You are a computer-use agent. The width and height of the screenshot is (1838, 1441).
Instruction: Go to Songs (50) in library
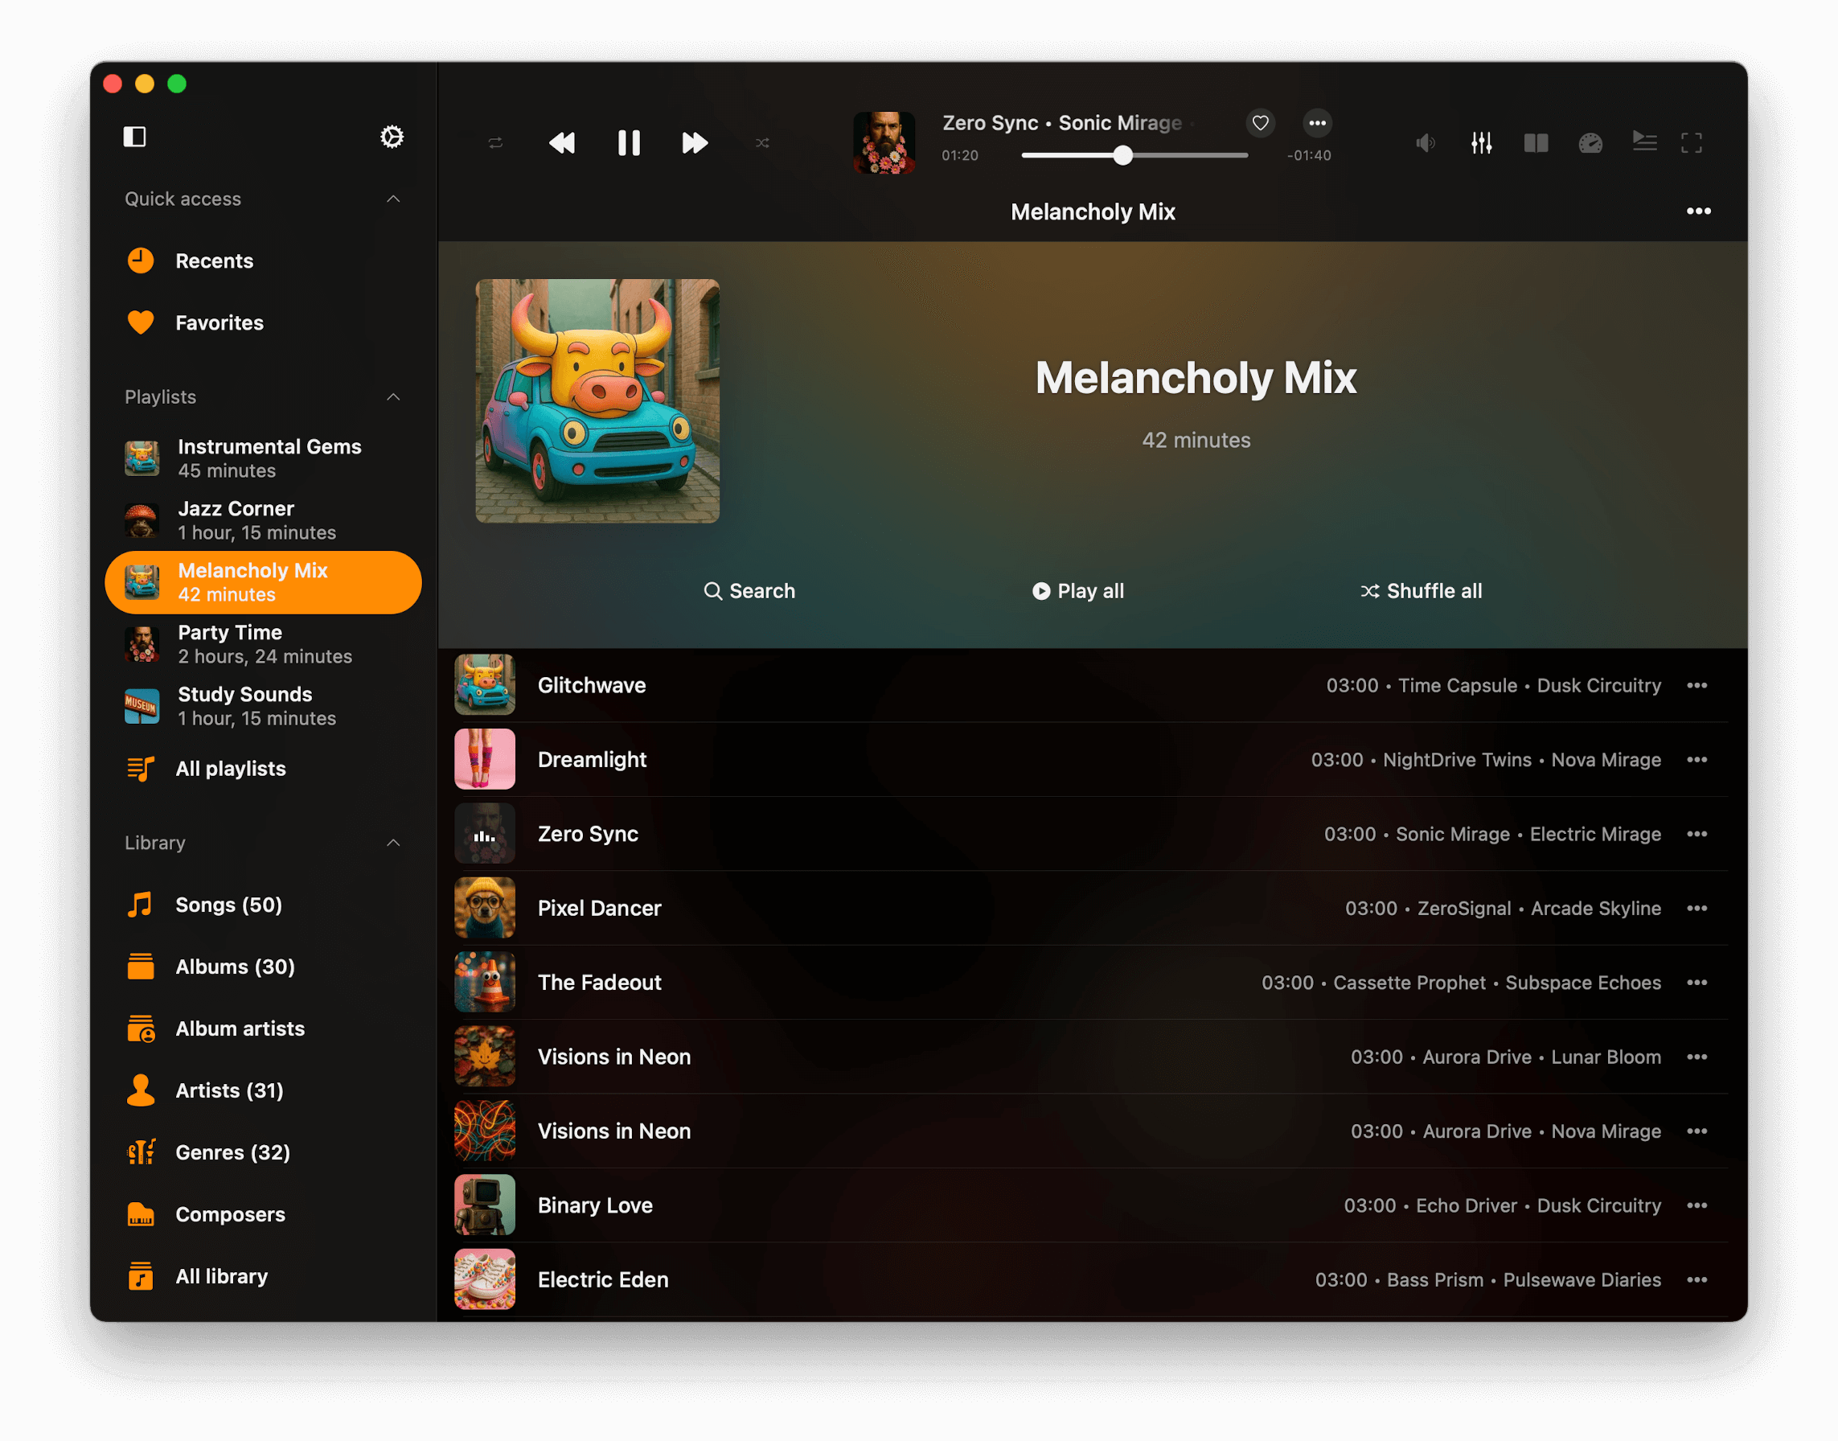pos(228,905)
